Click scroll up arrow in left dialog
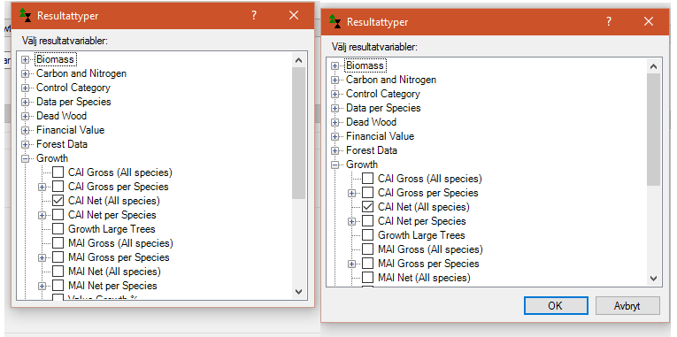This screenshot has width=677, height=337. pyautogui.click(x=299, y=61)
